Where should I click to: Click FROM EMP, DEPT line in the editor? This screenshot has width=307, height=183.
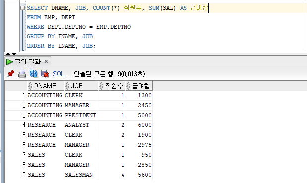[51, 18]
